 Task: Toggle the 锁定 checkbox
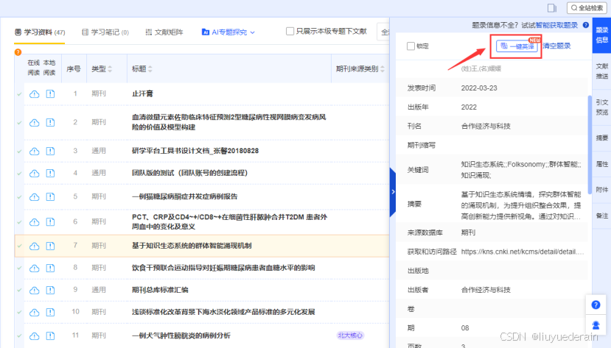(411, 46)
